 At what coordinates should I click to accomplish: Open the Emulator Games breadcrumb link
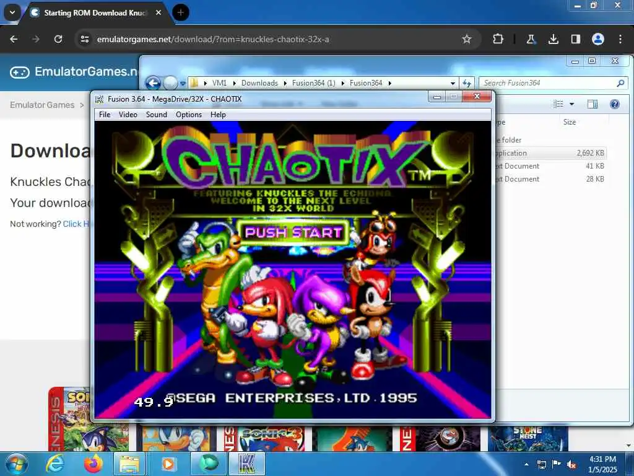42,105
